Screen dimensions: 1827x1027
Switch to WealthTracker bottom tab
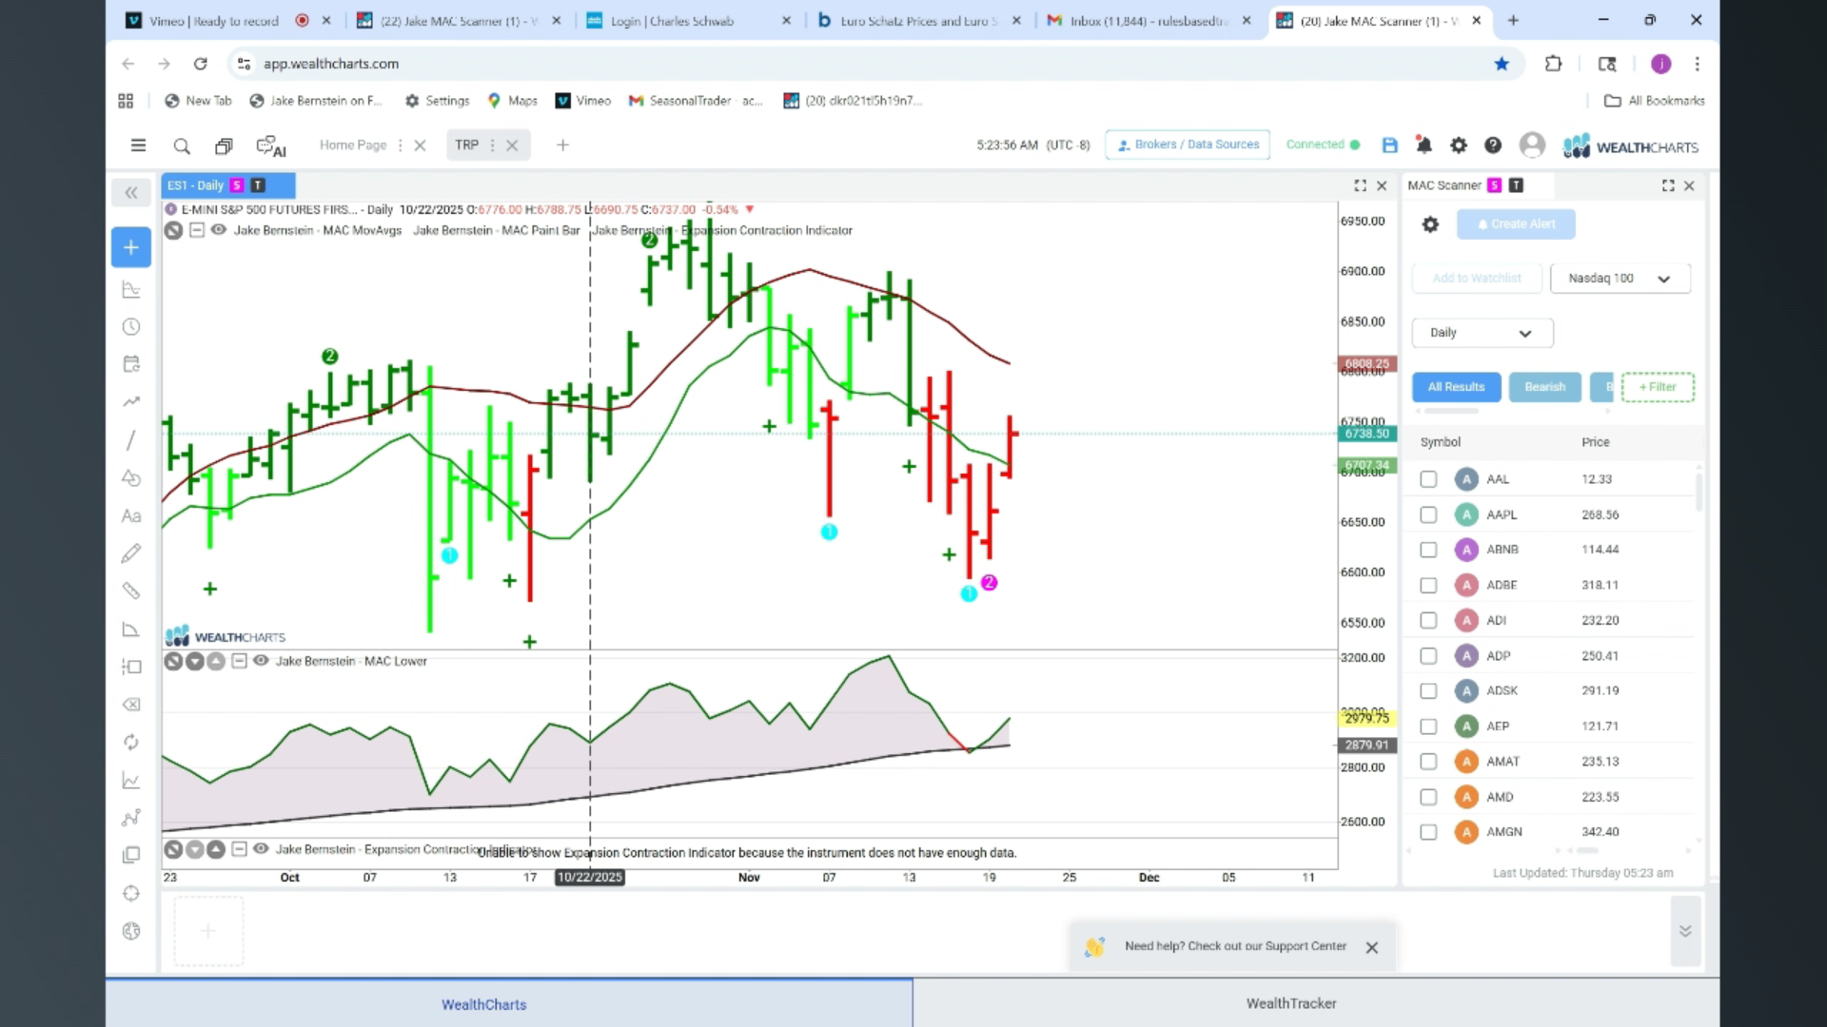(x=1291, y=1003)
